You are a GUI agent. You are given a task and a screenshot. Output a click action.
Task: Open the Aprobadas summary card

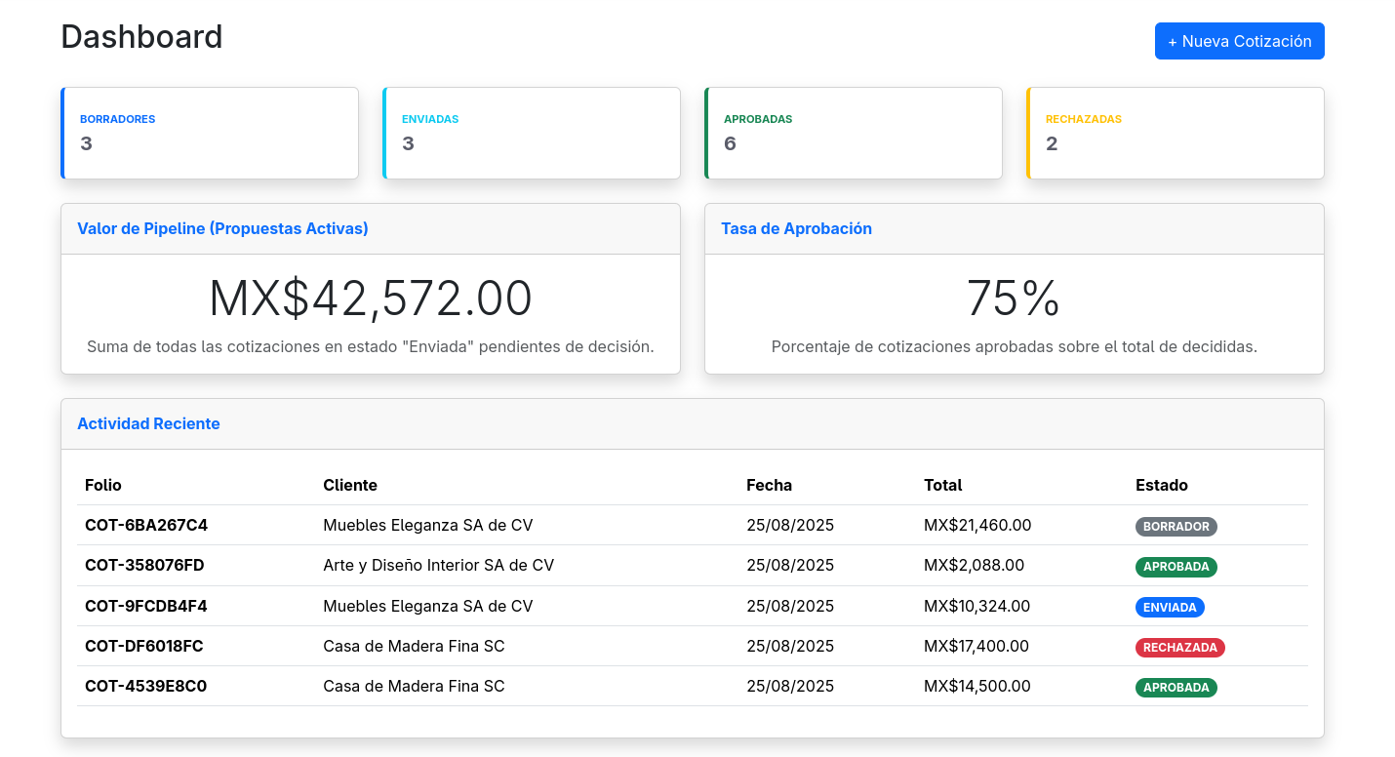click(853, 133)
